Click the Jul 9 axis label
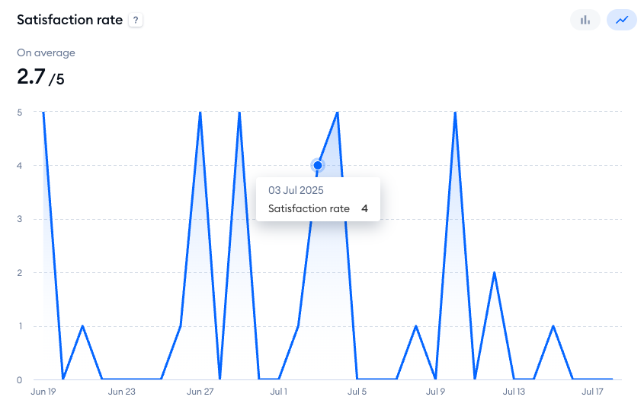The height and width of the screenshot is (419, 644). tap(435, 392)
